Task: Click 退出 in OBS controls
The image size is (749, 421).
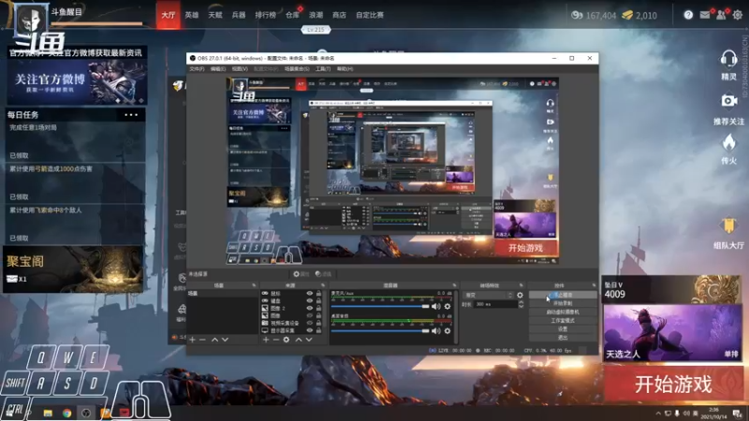Action: pyautogui.click(x=563, y=338)
